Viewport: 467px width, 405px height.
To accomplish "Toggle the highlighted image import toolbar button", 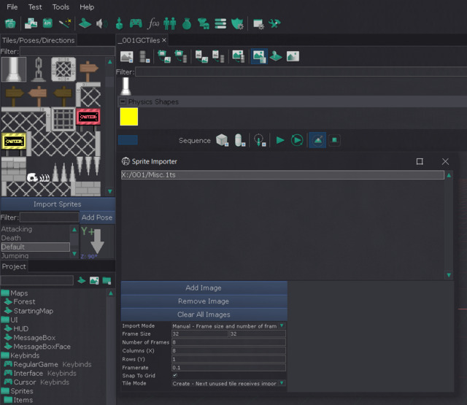I will tap(259, 56).
